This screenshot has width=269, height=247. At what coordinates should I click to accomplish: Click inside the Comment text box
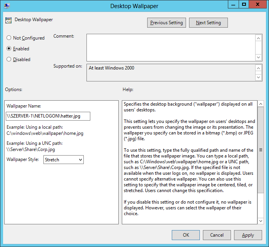(x=171, y=48)
